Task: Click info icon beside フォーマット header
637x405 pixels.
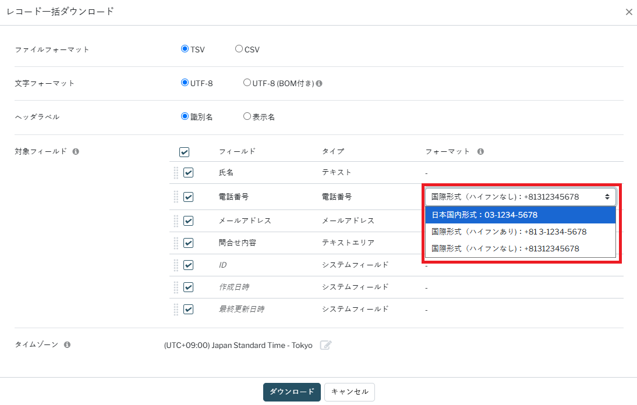Action: pos(480,151)
